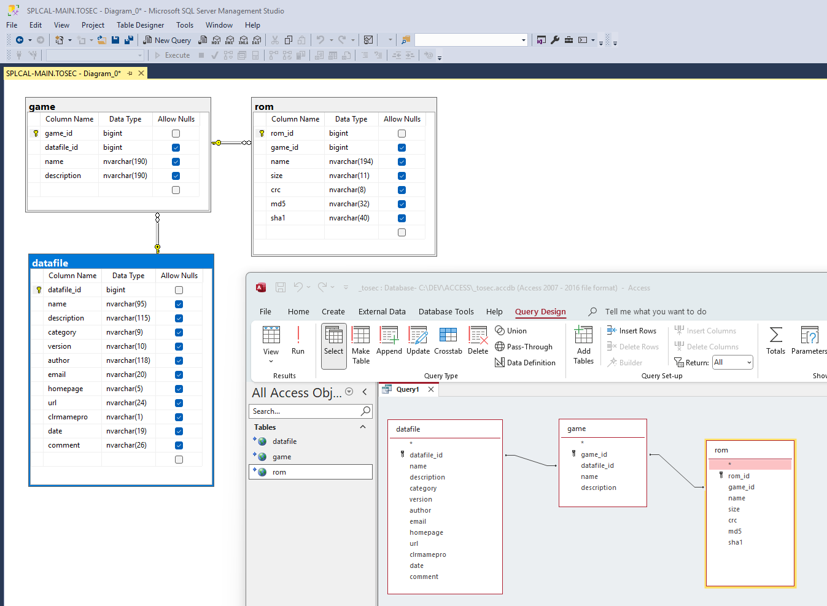The image size is (827, 606).
Task: Open the Return combo box in Access
Action: coord(732,362)
